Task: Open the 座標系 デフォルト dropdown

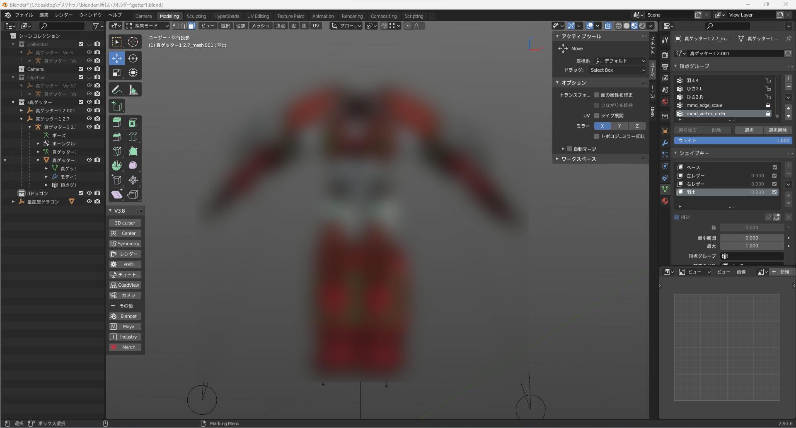Action: click(619, 61)
